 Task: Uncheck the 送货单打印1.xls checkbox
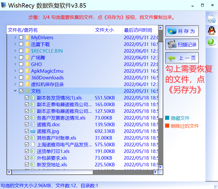[27, 151]
